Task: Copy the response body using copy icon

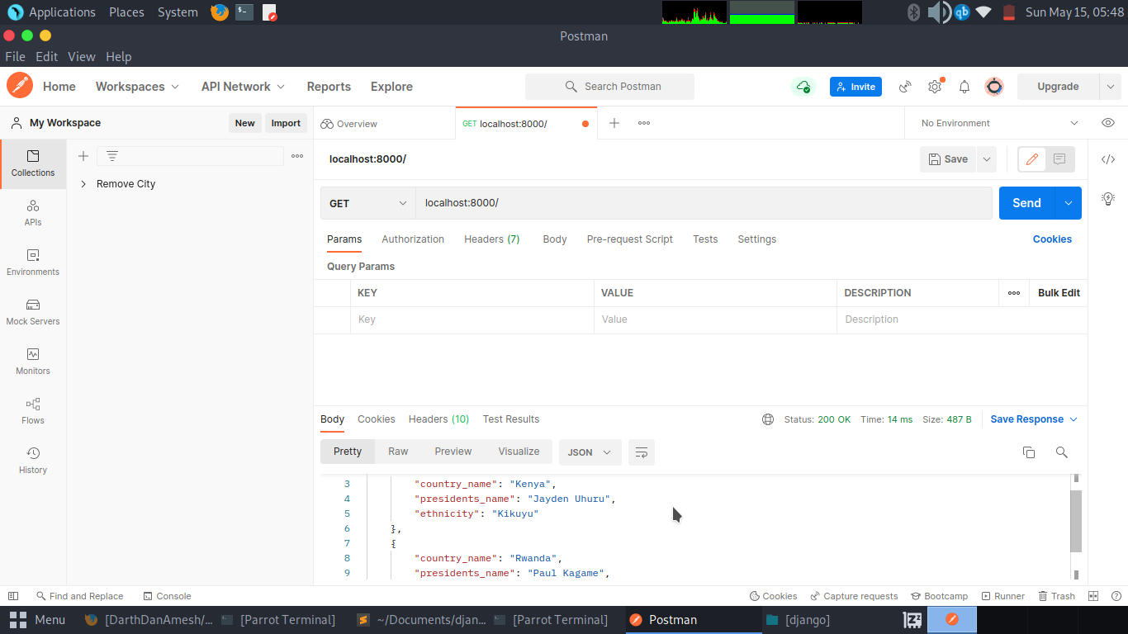Action: click(1028, 452)
